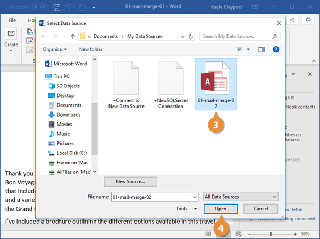Click the Save icon in Word title bar
This screenshot has width=320, height=239.
tap(57, 7)
